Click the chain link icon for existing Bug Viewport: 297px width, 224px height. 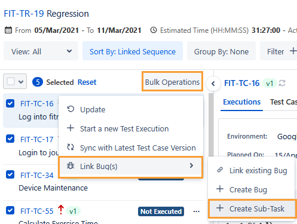pos(220,170)
